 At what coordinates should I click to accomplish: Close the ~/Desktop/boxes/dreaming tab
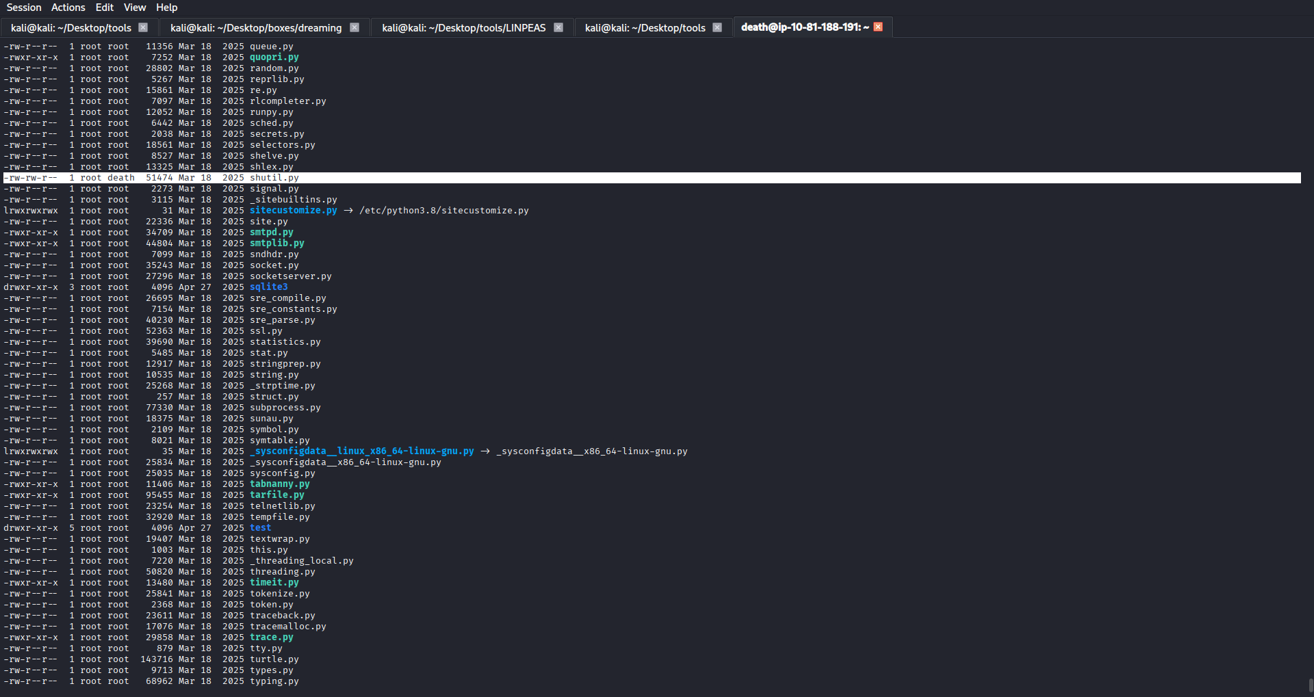point(355,27)
